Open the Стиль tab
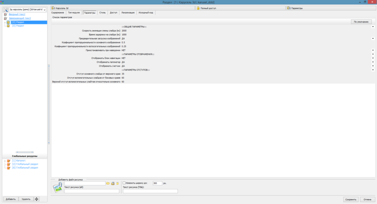377x204 pixels. tap(102, 13)
